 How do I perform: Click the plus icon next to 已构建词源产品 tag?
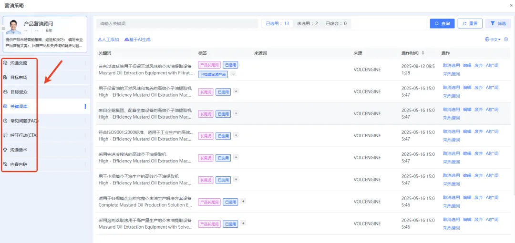233,74
